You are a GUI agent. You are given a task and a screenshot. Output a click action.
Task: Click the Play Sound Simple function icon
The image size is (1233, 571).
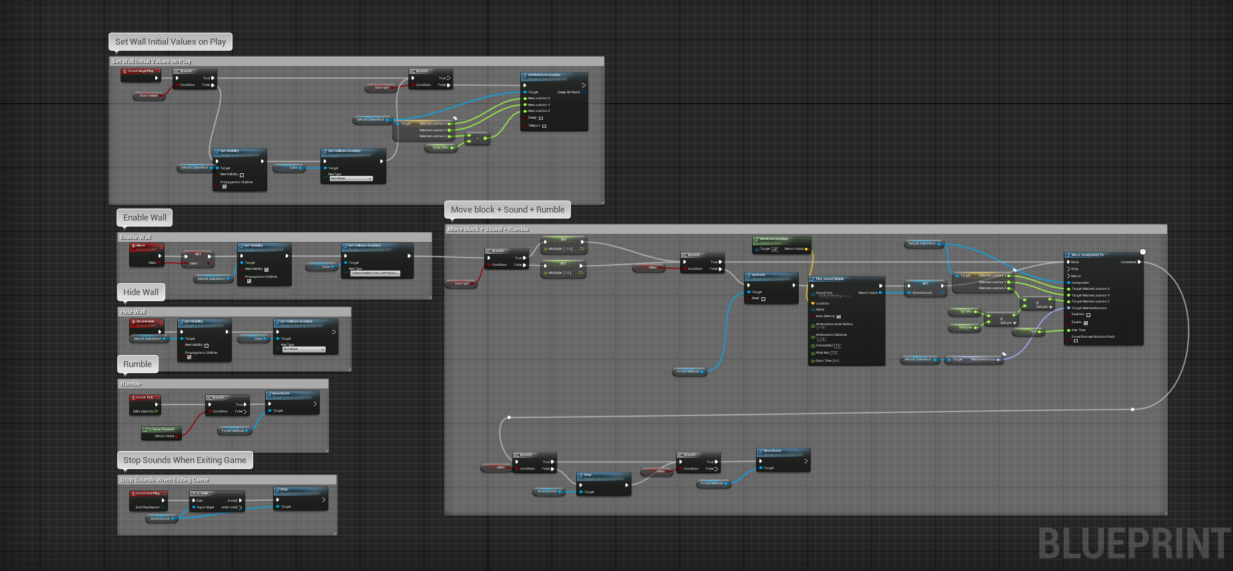point(813,279)
